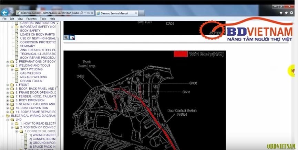The image size is (298, 150).
Task: Select 5. ROOF, BACK PANEL AND folder
Action: (35, 89)
